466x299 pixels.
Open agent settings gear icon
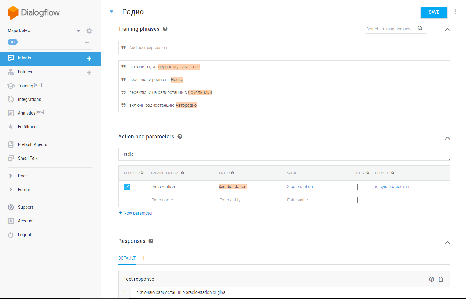click(89, 31)
